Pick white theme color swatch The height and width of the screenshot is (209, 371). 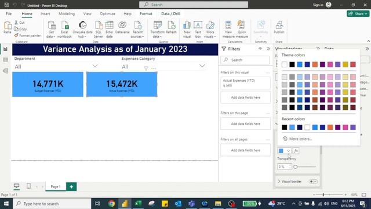(285, 64)
